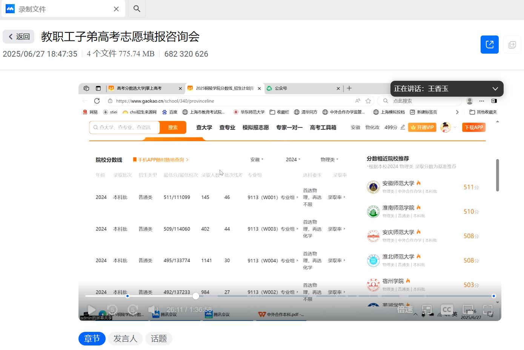Click the gray icon beside share button

pos(512,45)
